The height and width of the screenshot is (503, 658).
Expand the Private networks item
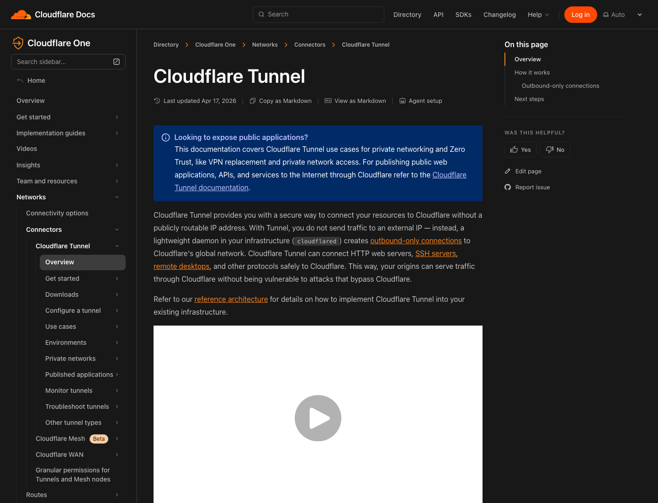tap(117, 359)
